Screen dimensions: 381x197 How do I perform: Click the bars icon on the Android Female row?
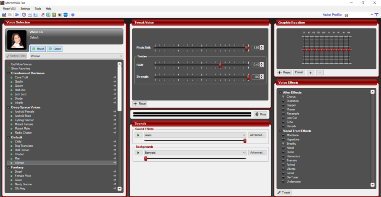[x=114, y=112]
